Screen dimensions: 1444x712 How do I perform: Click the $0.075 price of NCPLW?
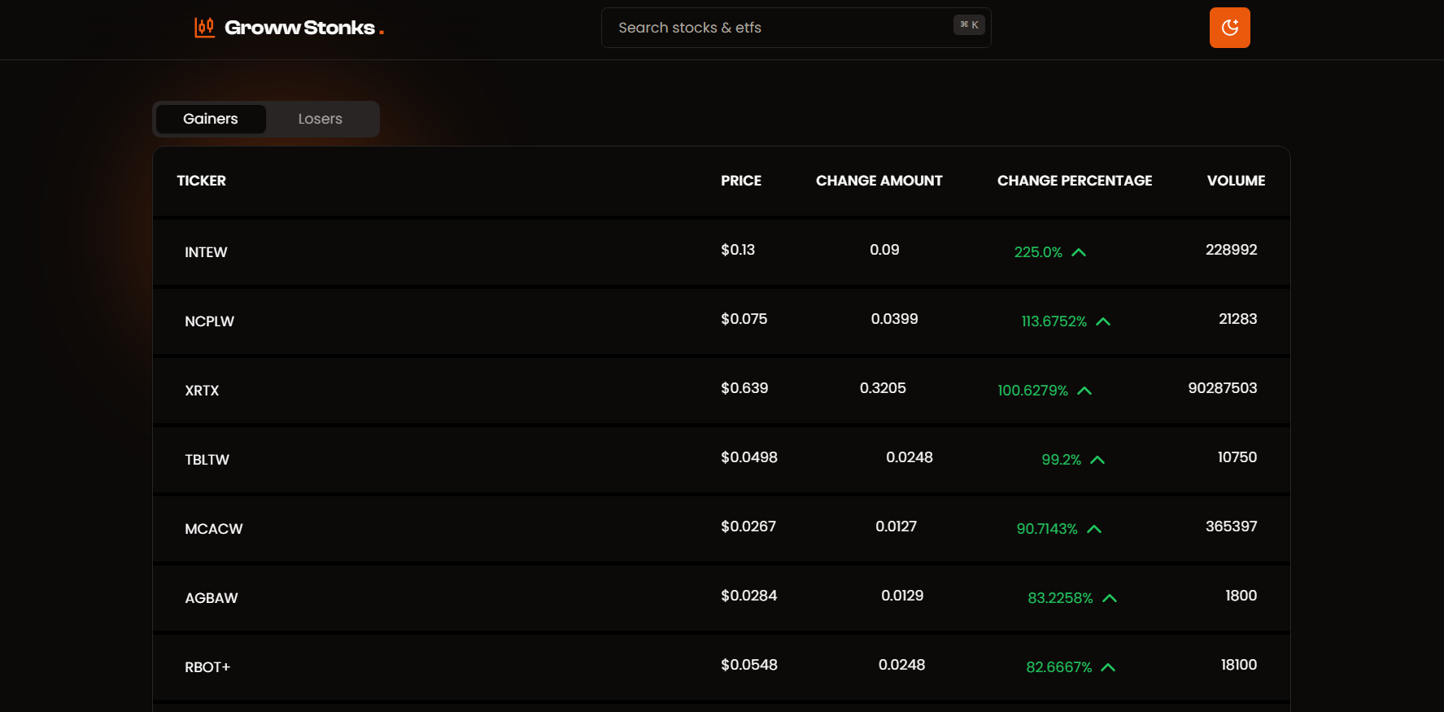(744, 319)
